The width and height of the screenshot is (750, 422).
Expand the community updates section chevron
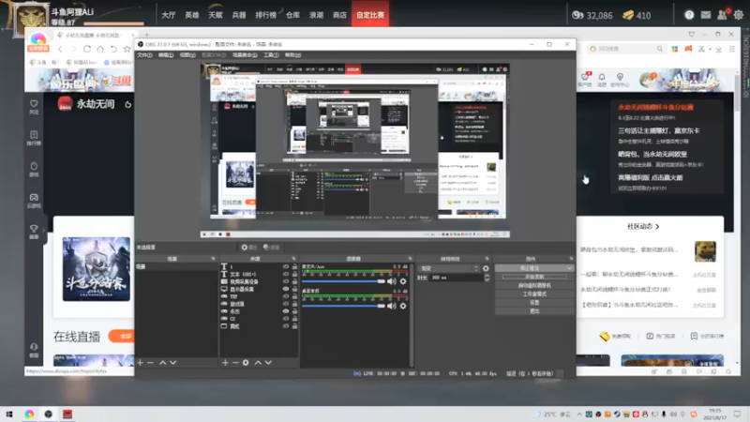pos(658,226)
